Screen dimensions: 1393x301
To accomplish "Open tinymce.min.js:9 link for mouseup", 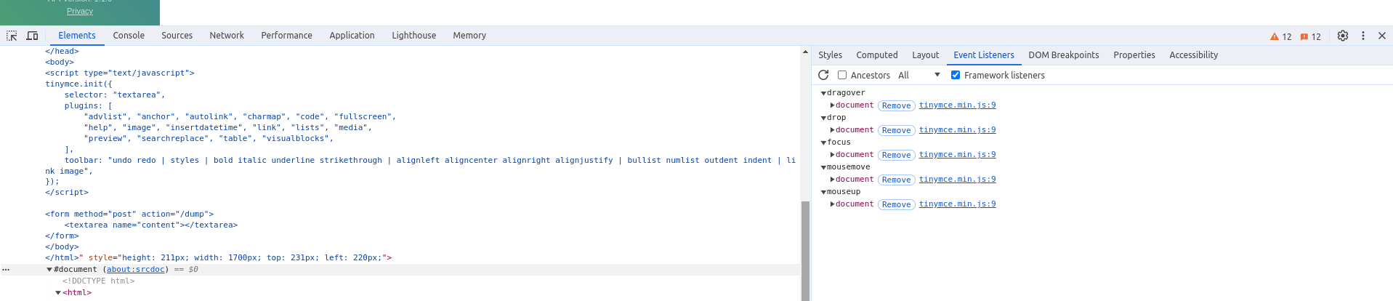I will point(957,204).
